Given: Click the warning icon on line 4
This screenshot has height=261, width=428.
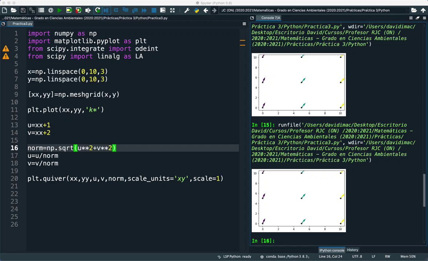Looking at the screenshot, I should pyautogui.click(x=6, y=57).
